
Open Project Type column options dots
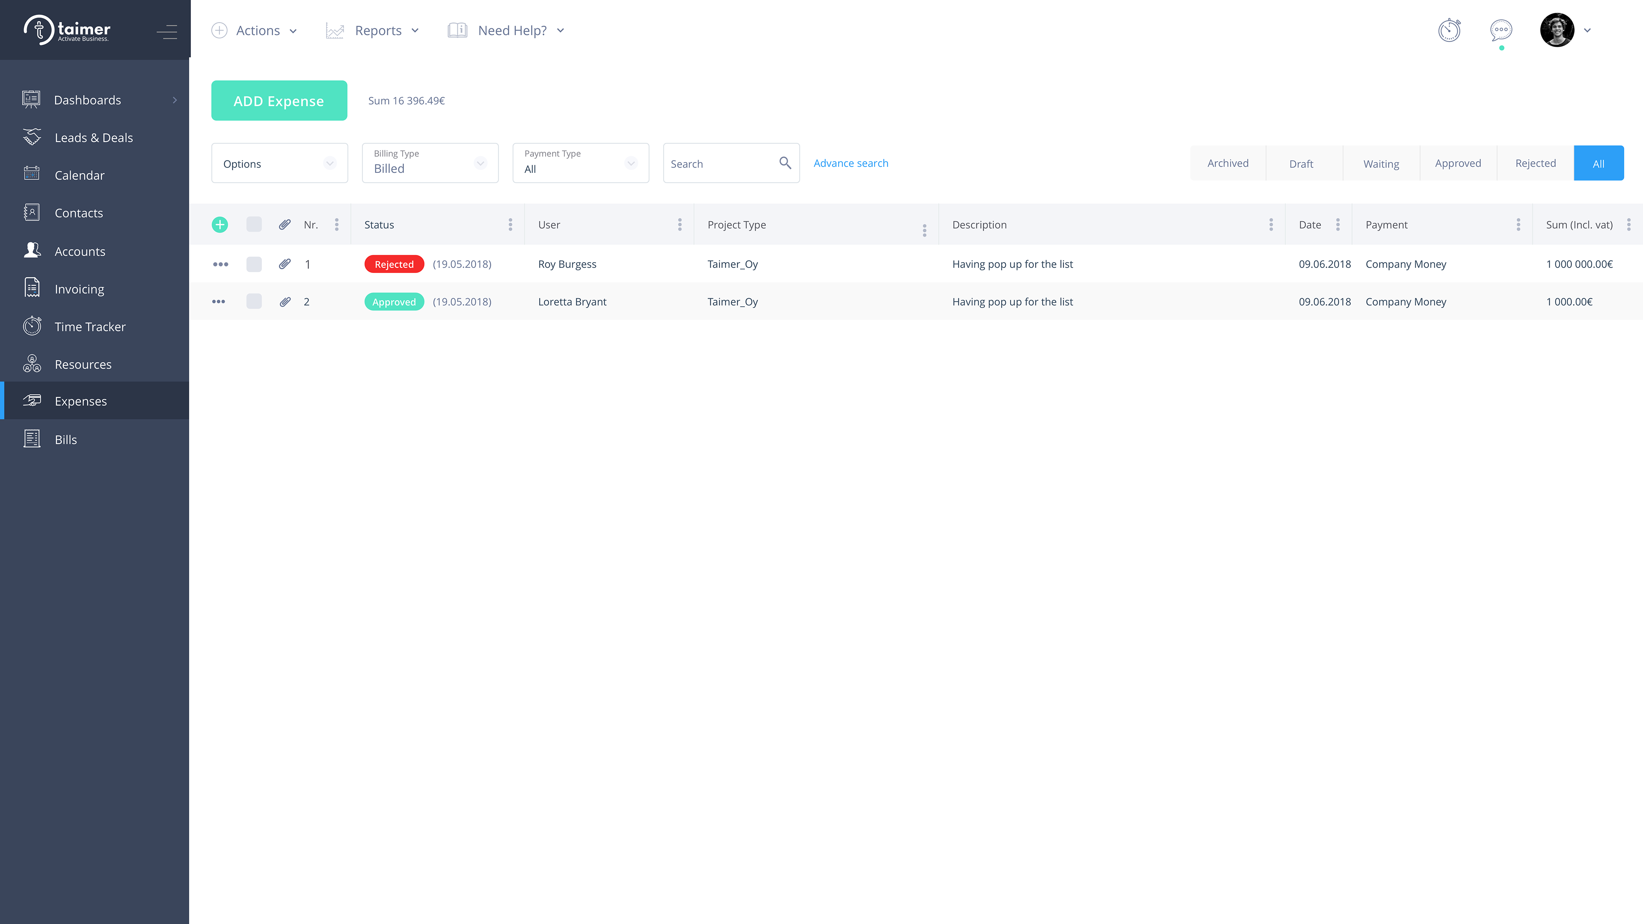click(x=925, y=230)
